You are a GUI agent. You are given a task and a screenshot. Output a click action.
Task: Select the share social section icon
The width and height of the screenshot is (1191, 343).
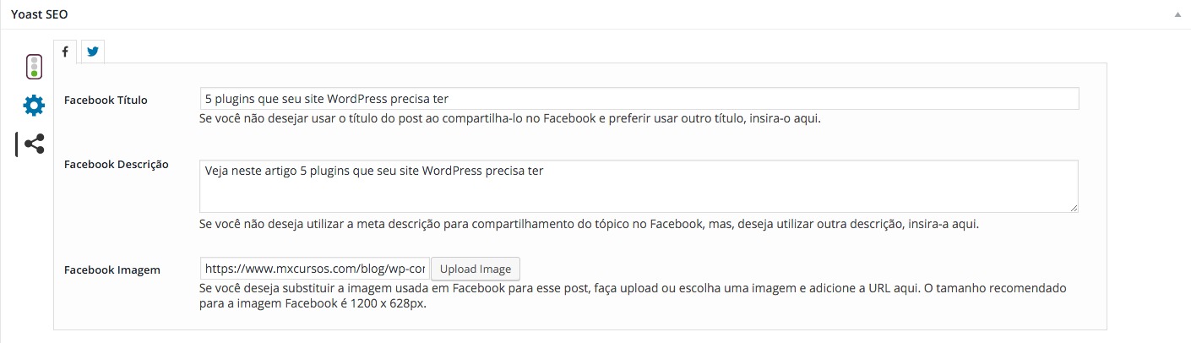35,144
